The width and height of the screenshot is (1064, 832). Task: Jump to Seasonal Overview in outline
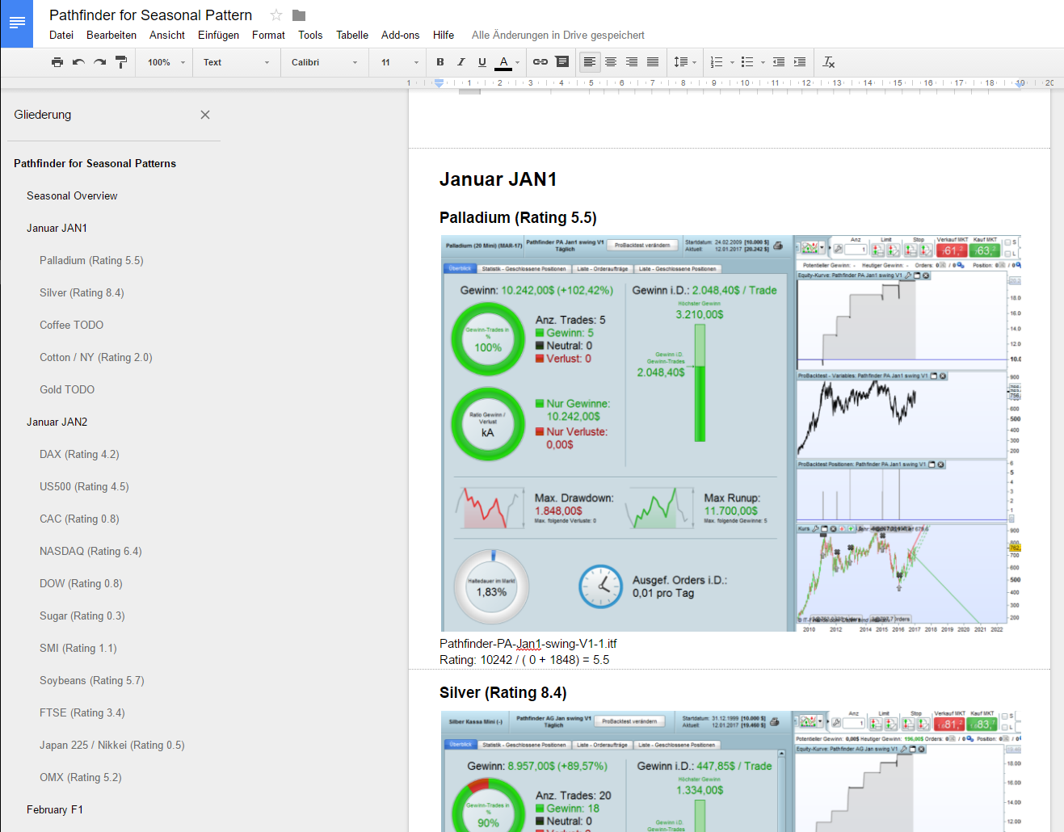72,195
